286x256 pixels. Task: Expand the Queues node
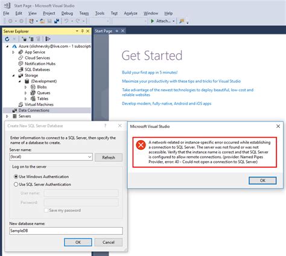tap(26, 93)
